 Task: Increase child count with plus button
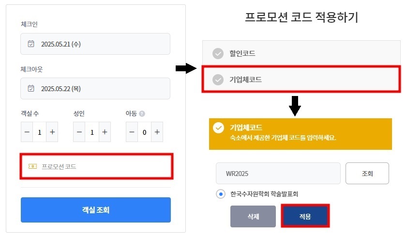(x=157, y=132)
